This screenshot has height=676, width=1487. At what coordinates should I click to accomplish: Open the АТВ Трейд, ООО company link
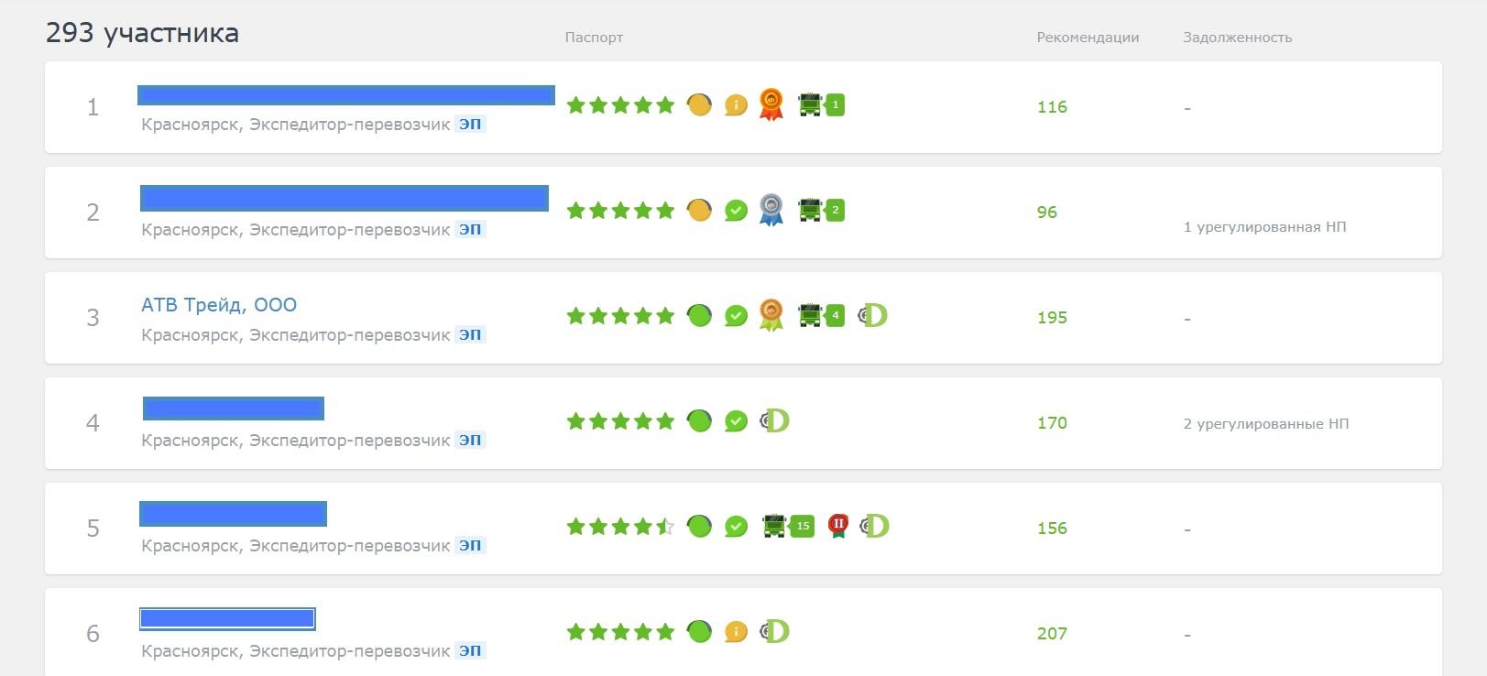point(219,305)
